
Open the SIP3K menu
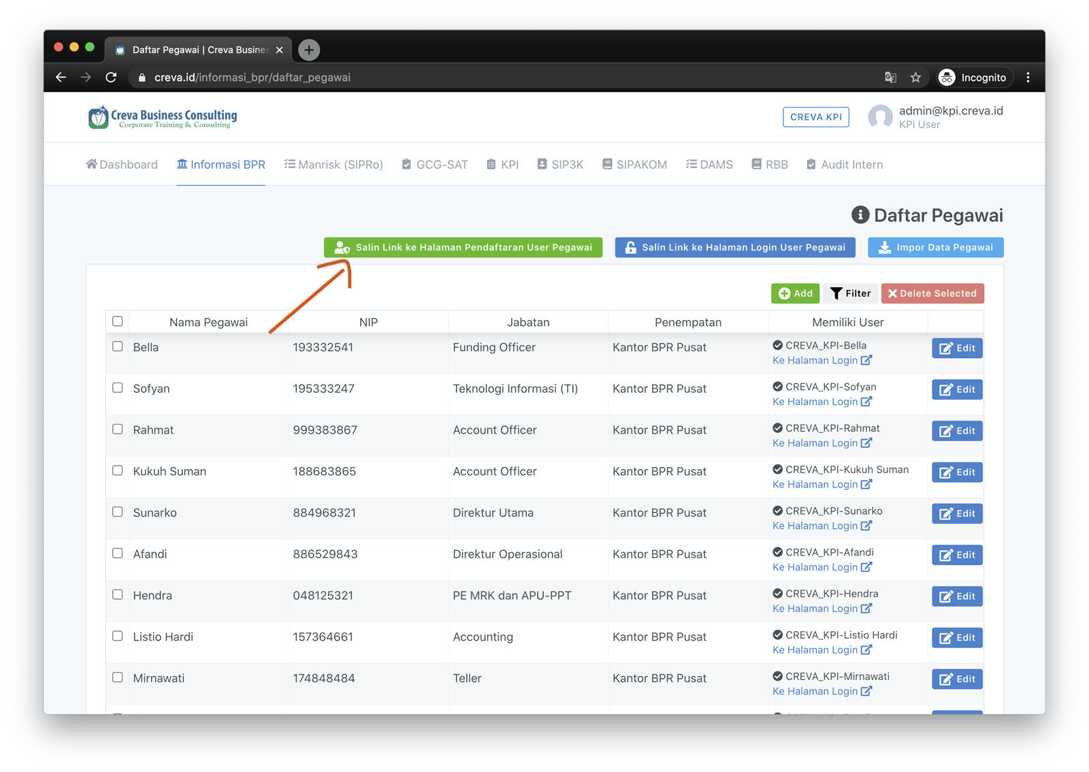[560, 165]
